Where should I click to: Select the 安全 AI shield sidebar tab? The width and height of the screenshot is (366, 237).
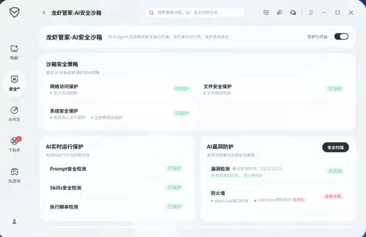coord(14,83)
